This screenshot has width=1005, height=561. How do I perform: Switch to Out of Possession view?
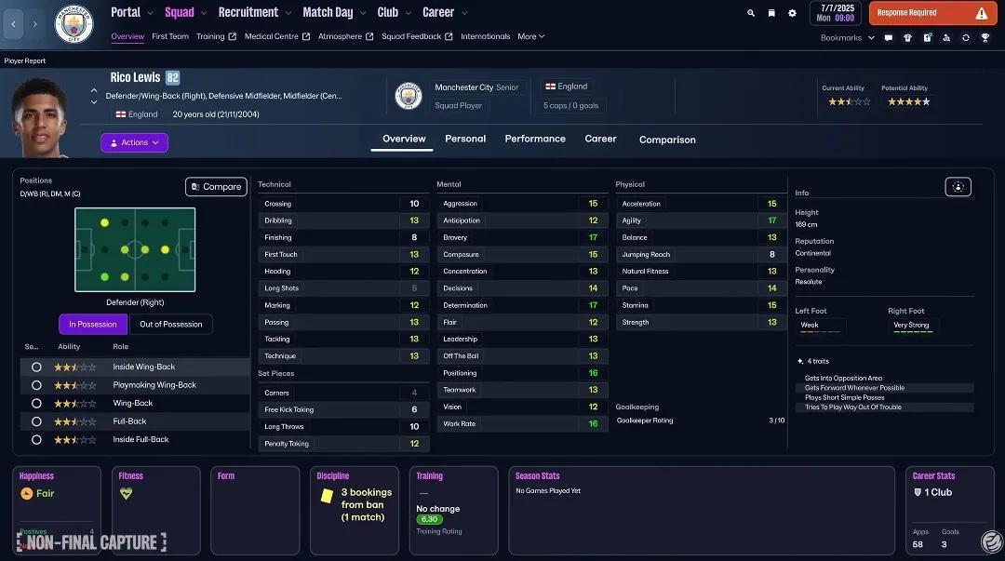point(170,324)
